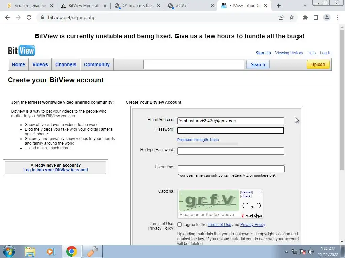Reload the captcha image
The height and width of the screenshot is (258, 345).
pos(246,192)
